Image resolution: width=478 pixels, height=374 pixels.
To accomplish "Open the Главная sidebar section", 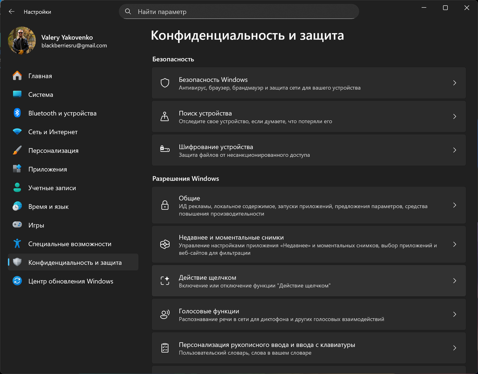I will (73, 76).
